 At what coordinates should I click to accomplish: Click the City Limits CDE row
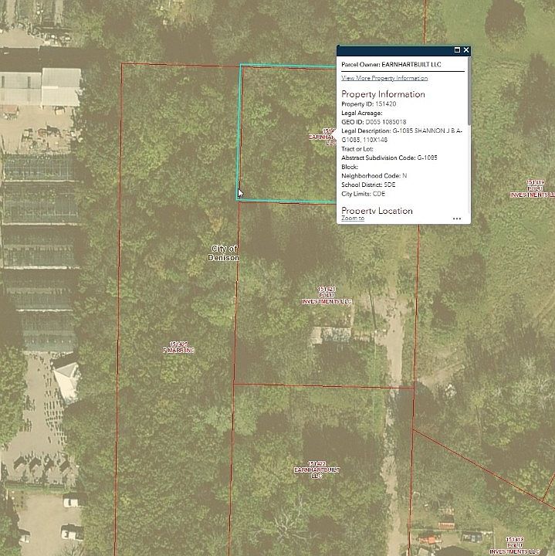pyautogui.click(x=363, y=194)
